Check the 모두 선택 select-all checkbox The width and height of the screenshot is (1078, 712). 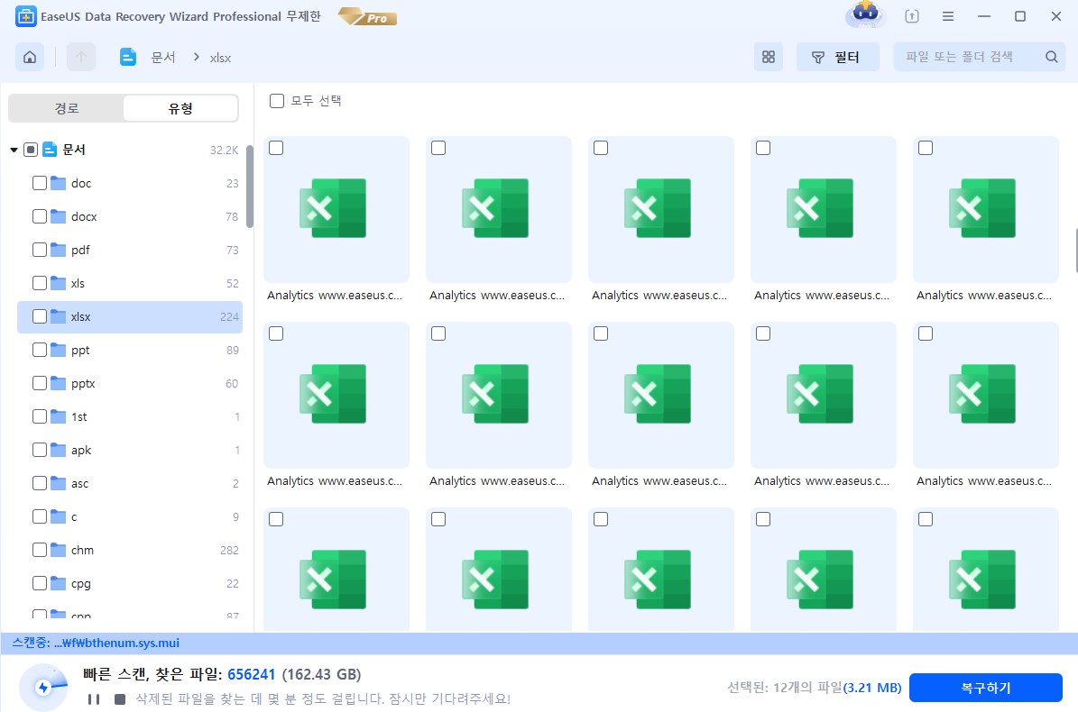click(276, 101)
